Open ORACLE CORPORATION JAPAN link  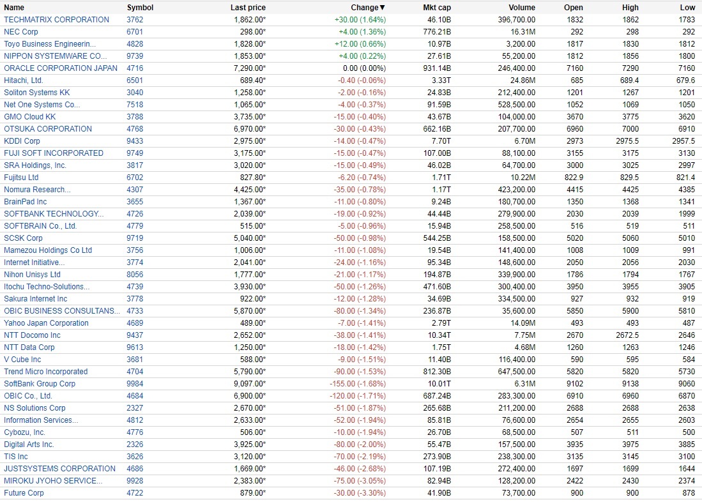tap(61, 68)
